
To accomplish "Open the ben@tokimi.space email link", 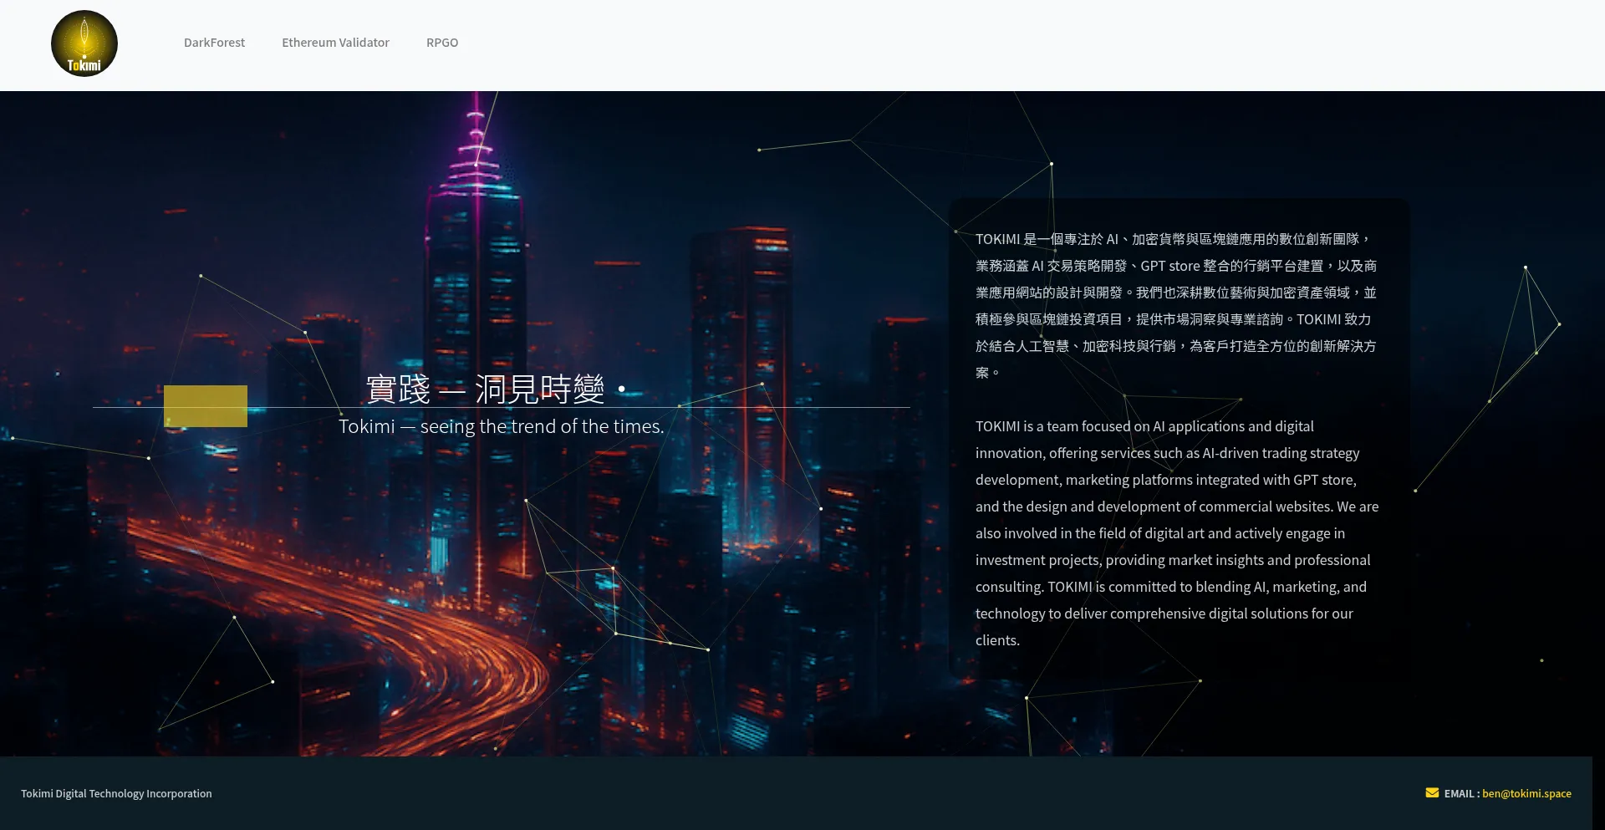I will [x=1526, y=794].
